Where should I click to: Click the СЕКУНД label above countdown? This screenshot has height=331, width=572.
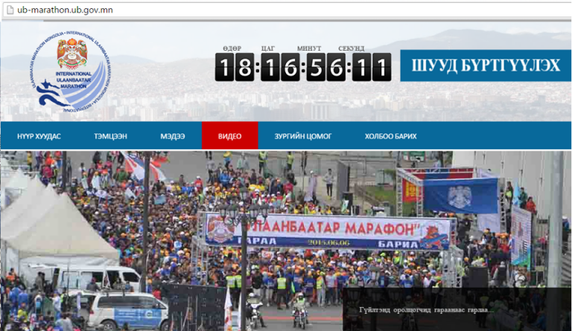[352, 48]
